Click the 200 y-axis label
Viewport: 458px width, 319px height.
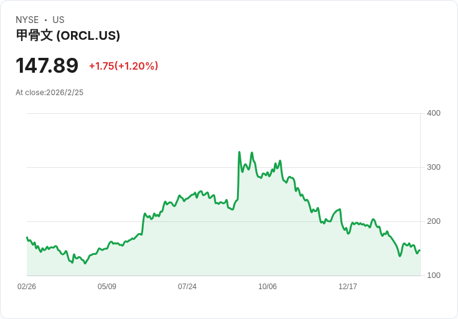434,221
